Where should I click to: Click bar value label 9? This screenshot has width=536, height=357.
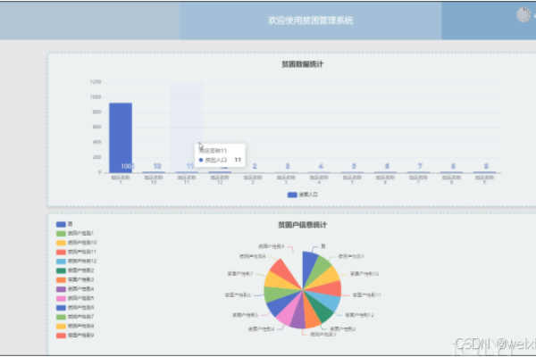coord(486,166)
